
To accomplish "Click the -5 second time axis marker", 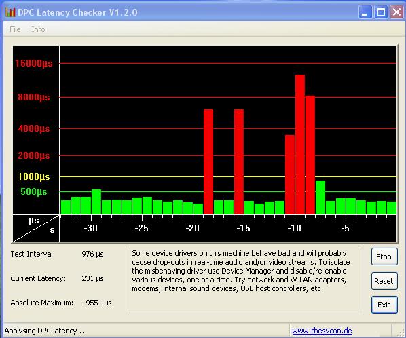I will tap(345, 228).
